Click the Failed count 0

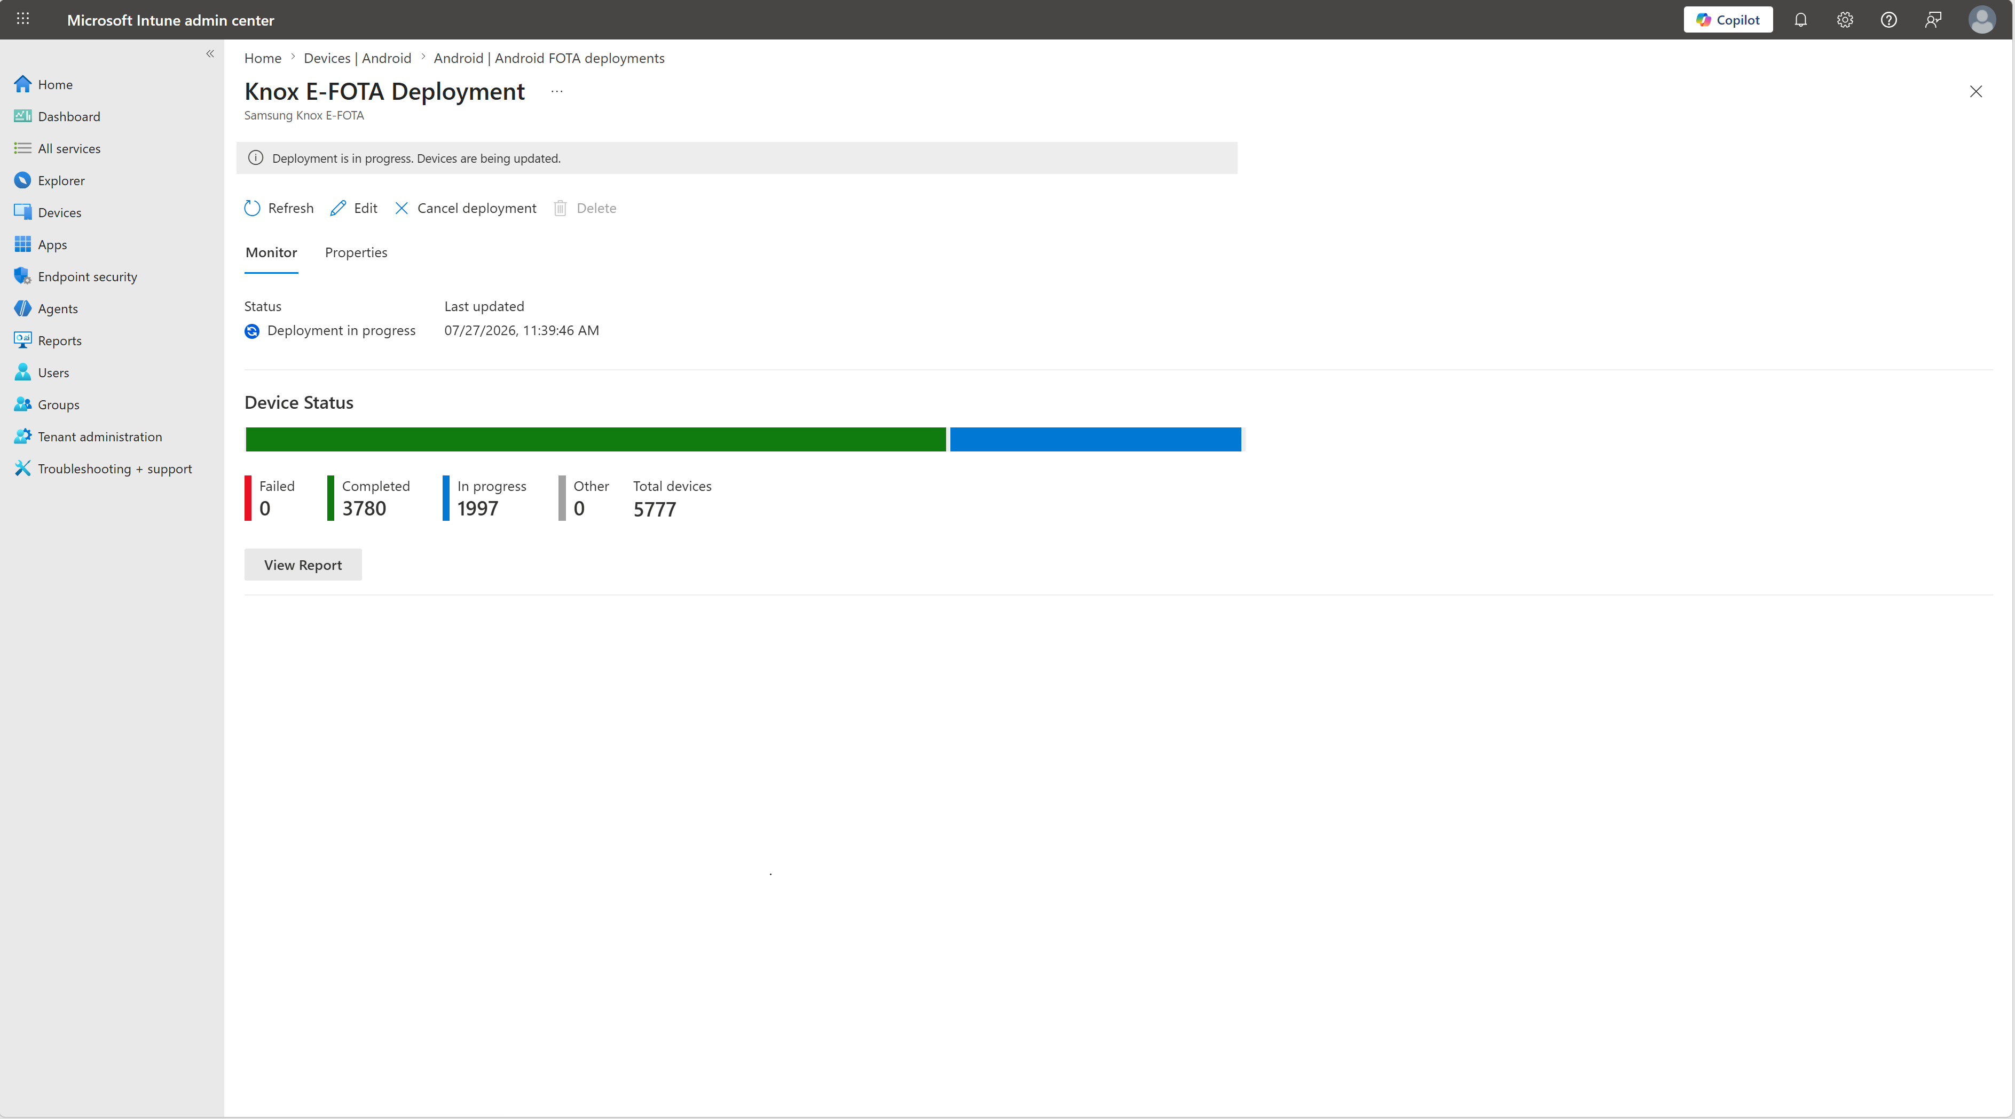pyautogui.click(x=265, y=509)
